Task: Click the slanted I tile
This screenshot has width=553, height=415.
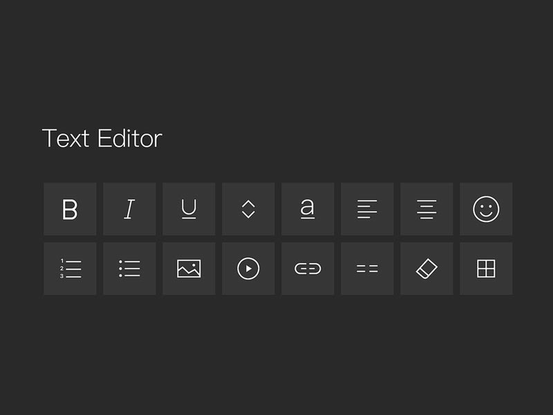Action: click(x=129, y=209)
